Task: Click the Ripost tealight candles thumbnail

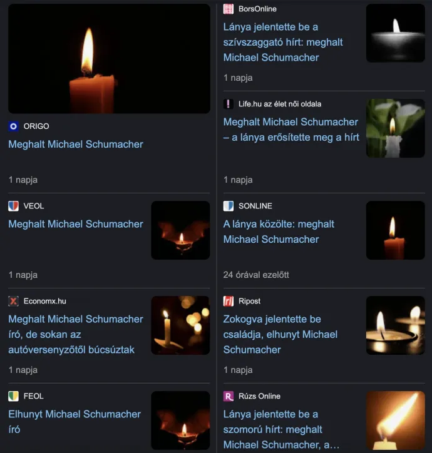Action: tap(396, 325)
